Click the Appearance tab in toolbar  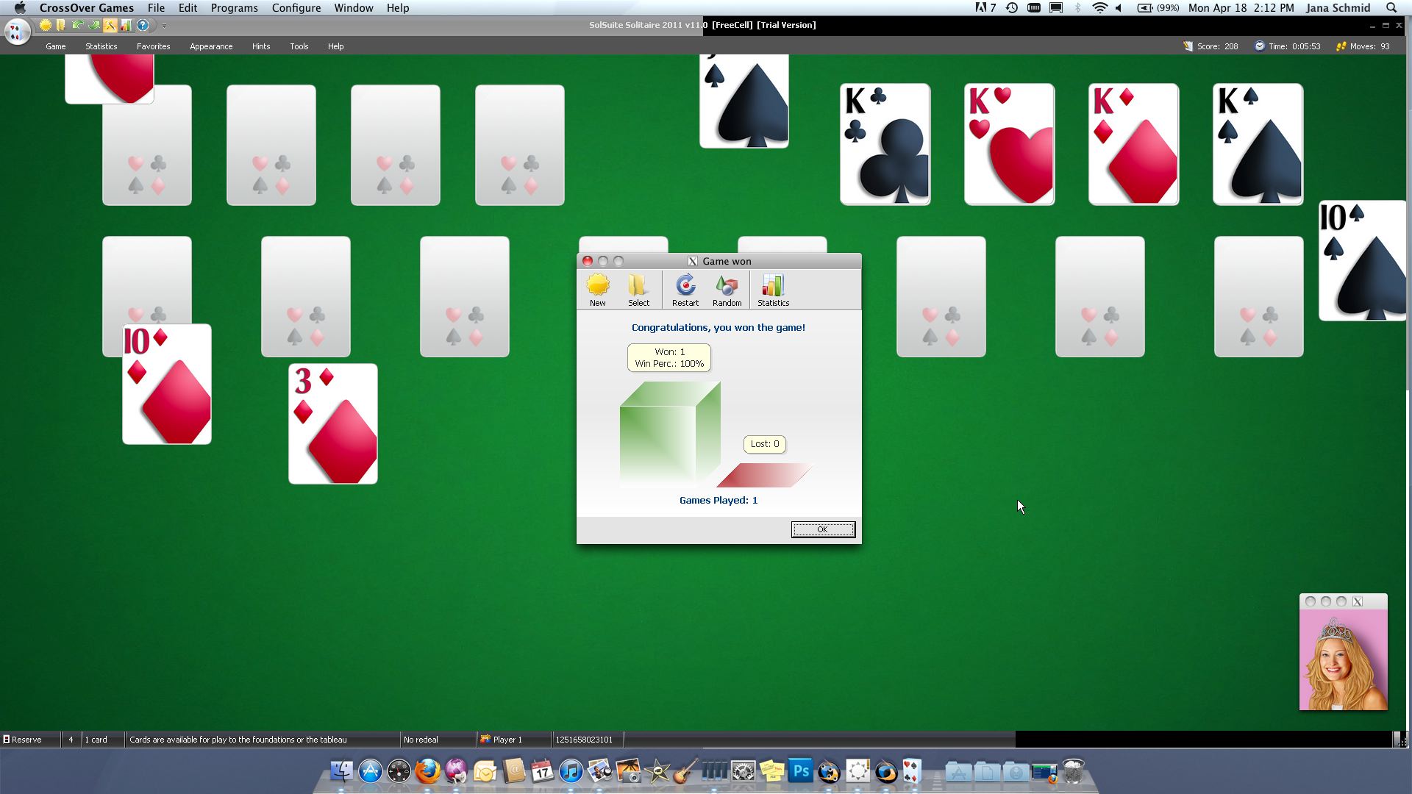tap(210, 46)
